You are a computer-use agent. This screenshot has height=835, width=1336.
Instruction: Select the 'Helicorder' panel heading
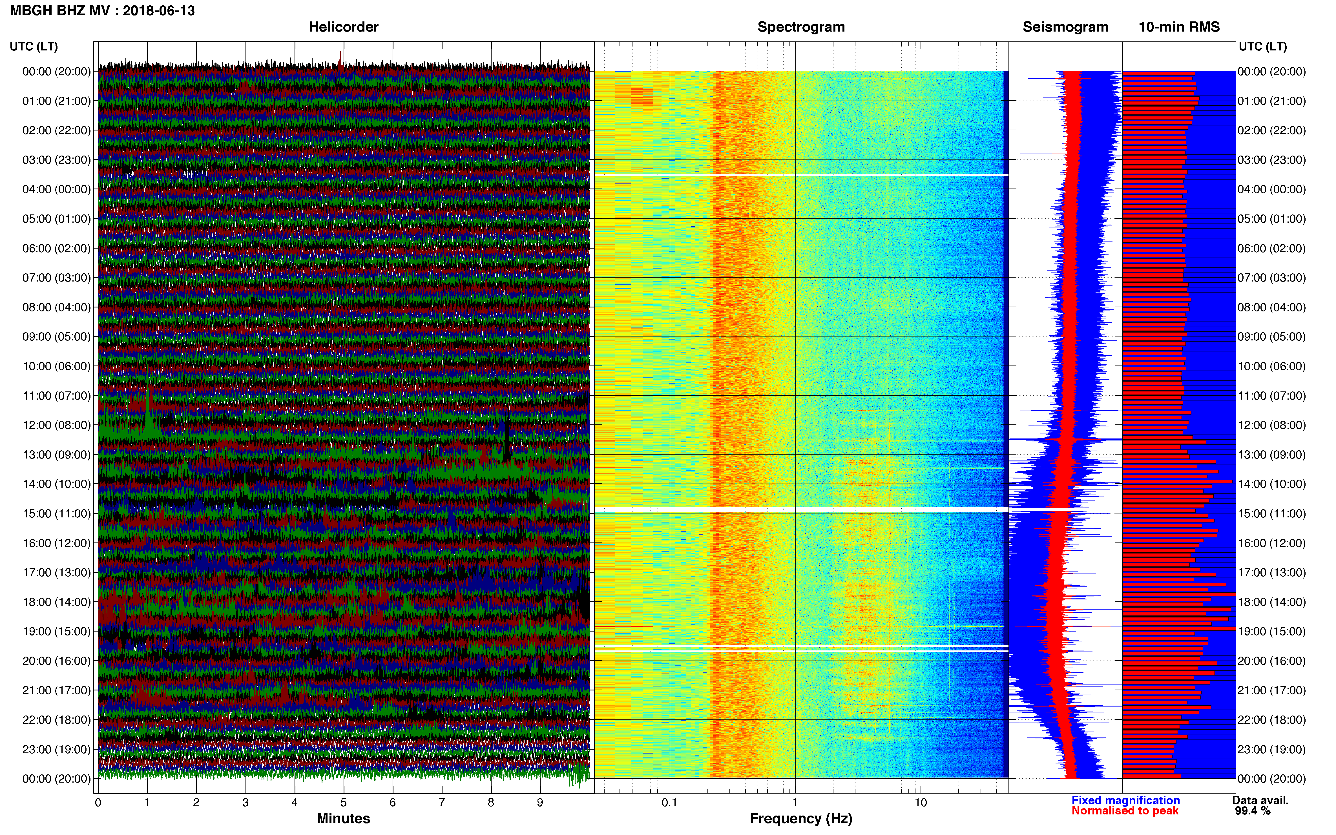tap(344, 26)
